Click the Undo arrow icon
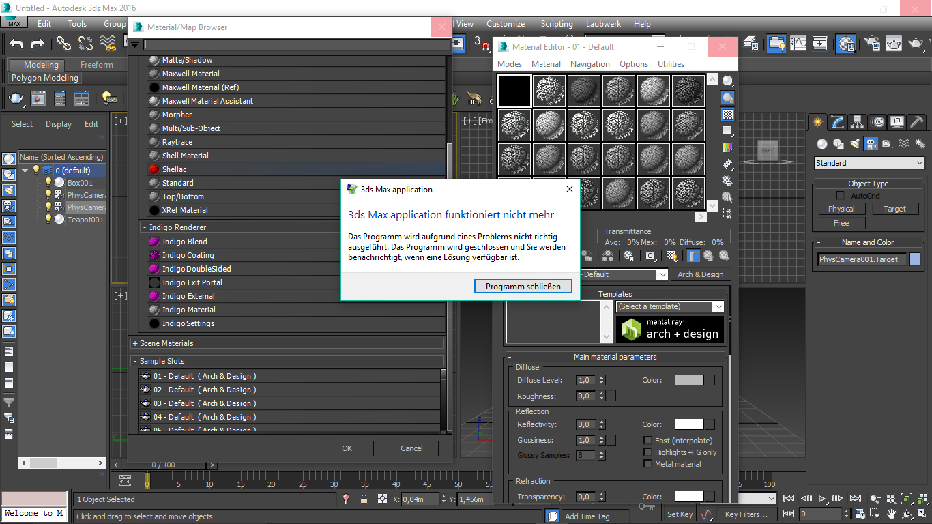 click(x=16, y=44)
